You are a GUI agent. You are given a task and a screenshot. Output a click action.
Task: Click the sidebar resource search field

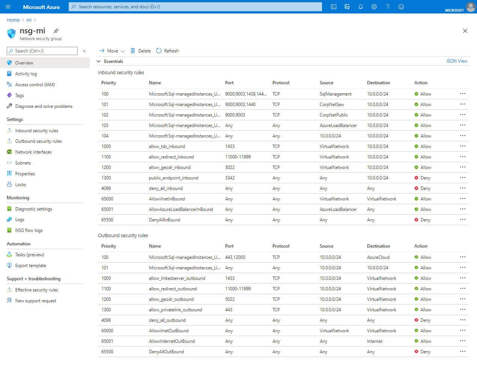[x=42, y=51]
